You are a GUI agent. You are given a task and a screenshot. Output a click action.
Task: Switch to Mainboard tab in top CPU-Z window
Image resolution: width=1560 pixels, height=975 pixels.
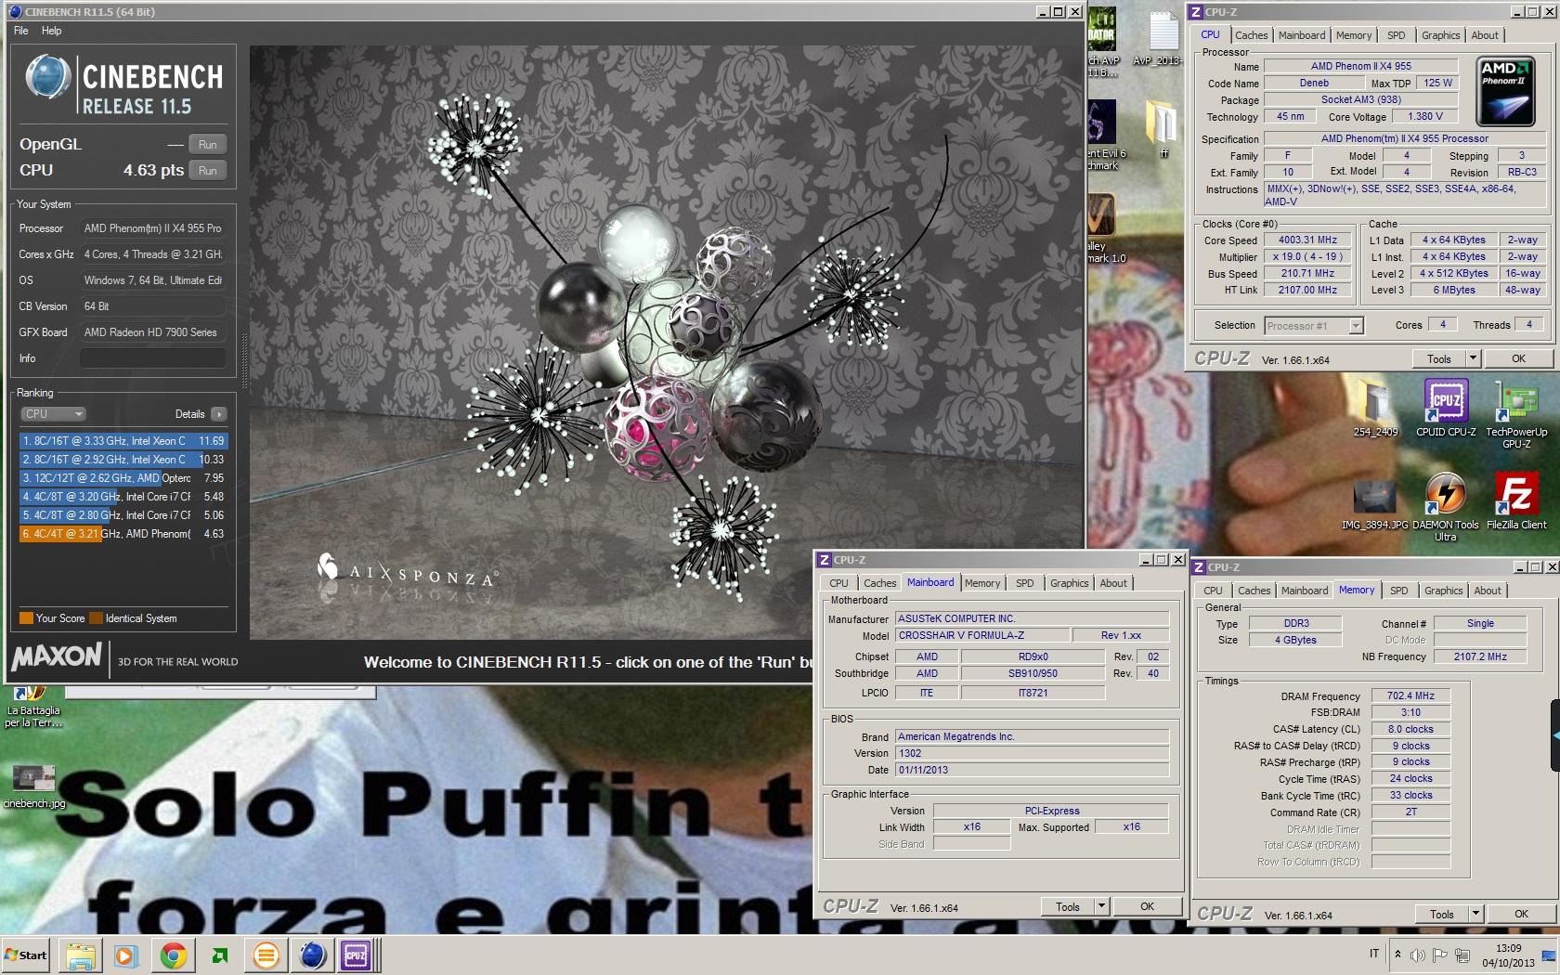[1302, 35]
